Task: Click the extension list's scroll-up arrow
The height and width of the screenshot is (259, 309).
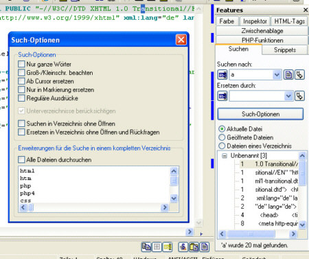Action: (x=174, y=171)
